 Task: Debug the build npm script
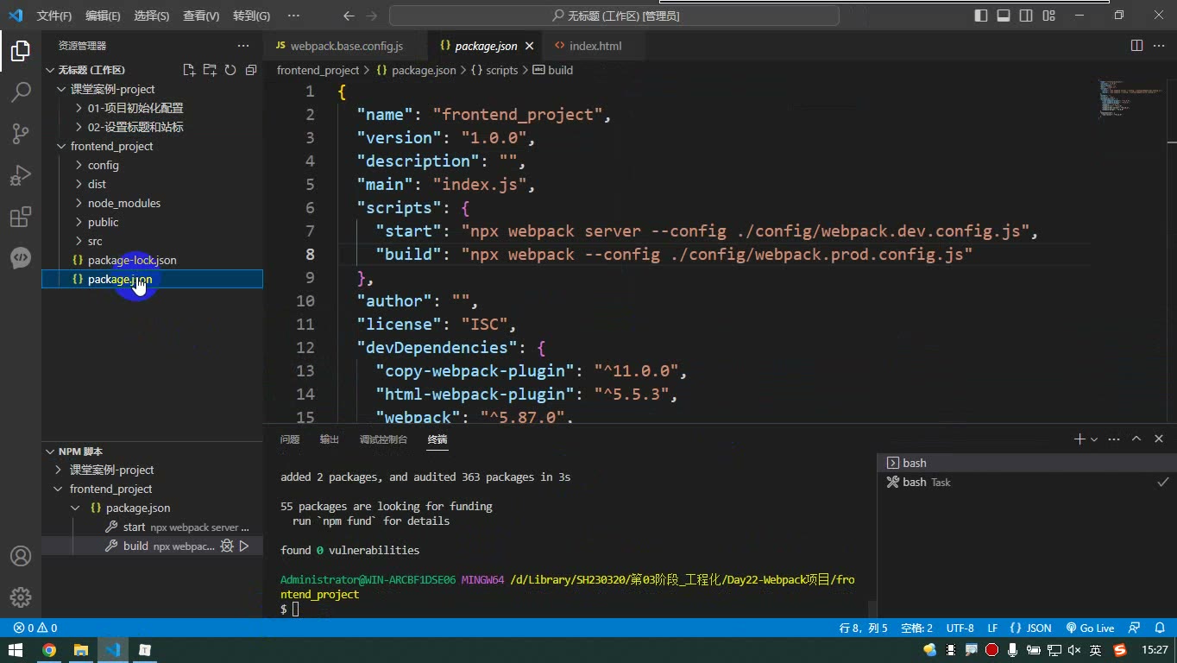click(x=227, y=546)
